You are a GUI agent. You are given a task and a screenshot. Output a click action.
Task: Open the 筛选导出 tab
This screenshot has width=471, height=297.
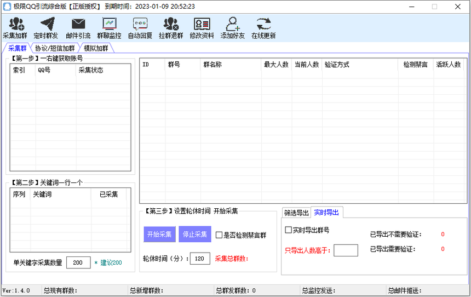coord(296,213)
